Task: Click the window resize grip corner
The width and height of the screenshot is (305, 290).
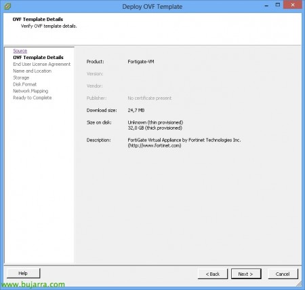Action: tap(299, 284)
